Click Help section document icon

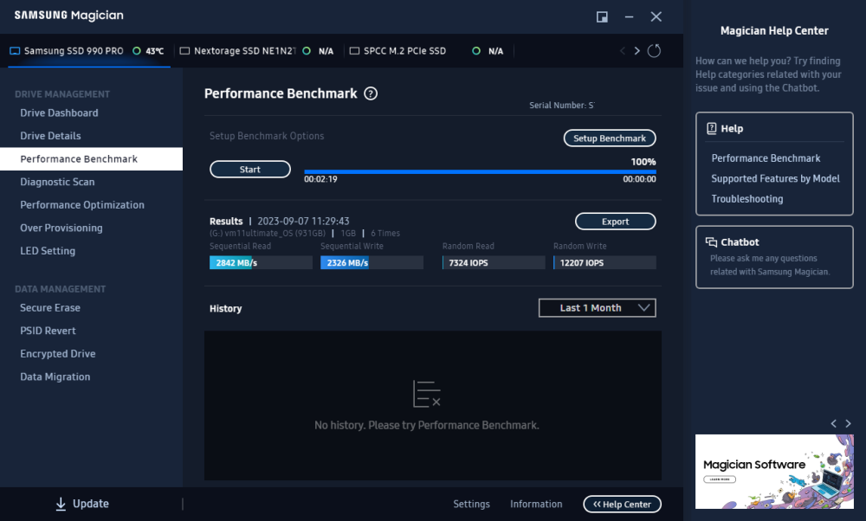pos(711,129)
